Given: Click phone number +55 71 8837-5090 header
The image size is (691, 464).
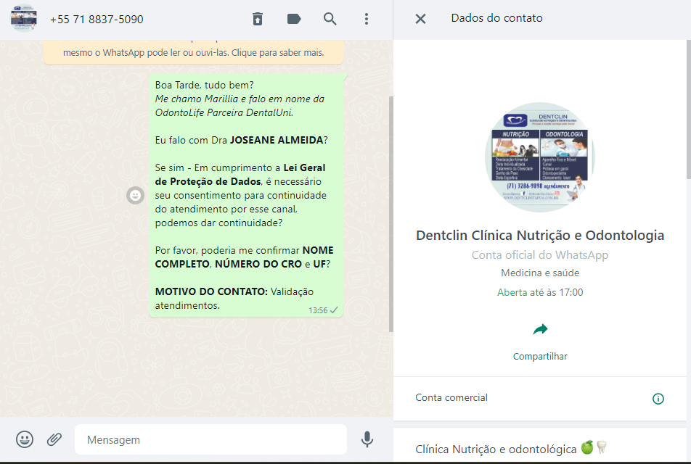Looking at the screenshot, I should 97,20.
